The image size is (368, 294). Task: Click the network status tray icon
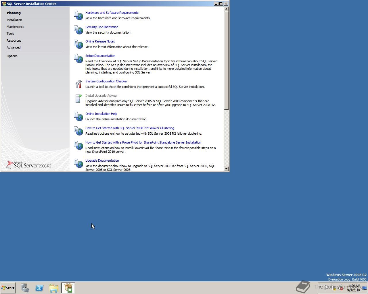tap(334, 288)
